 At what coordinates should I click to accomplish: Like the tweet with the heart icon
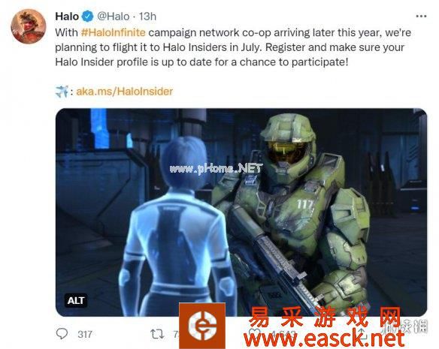coord(253,332)
